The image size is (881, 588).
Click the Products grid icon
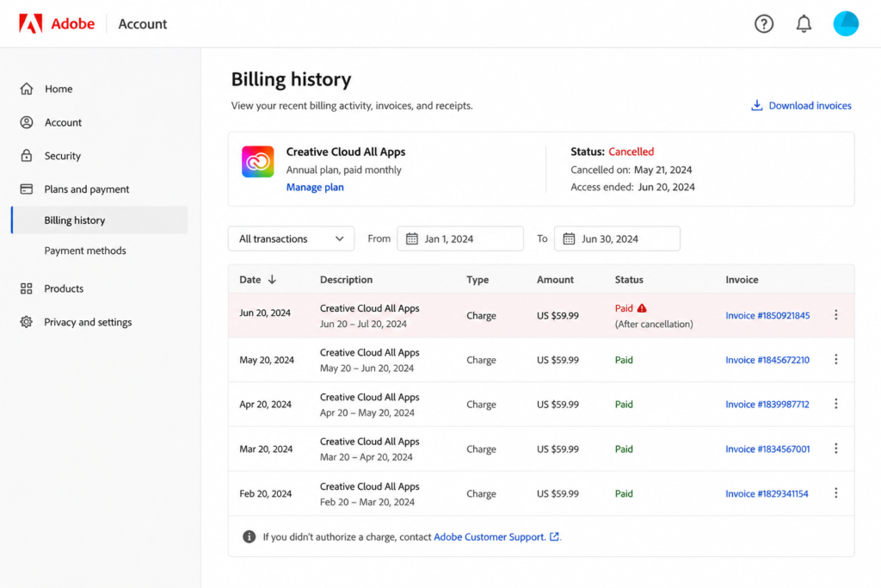(27, 288)
